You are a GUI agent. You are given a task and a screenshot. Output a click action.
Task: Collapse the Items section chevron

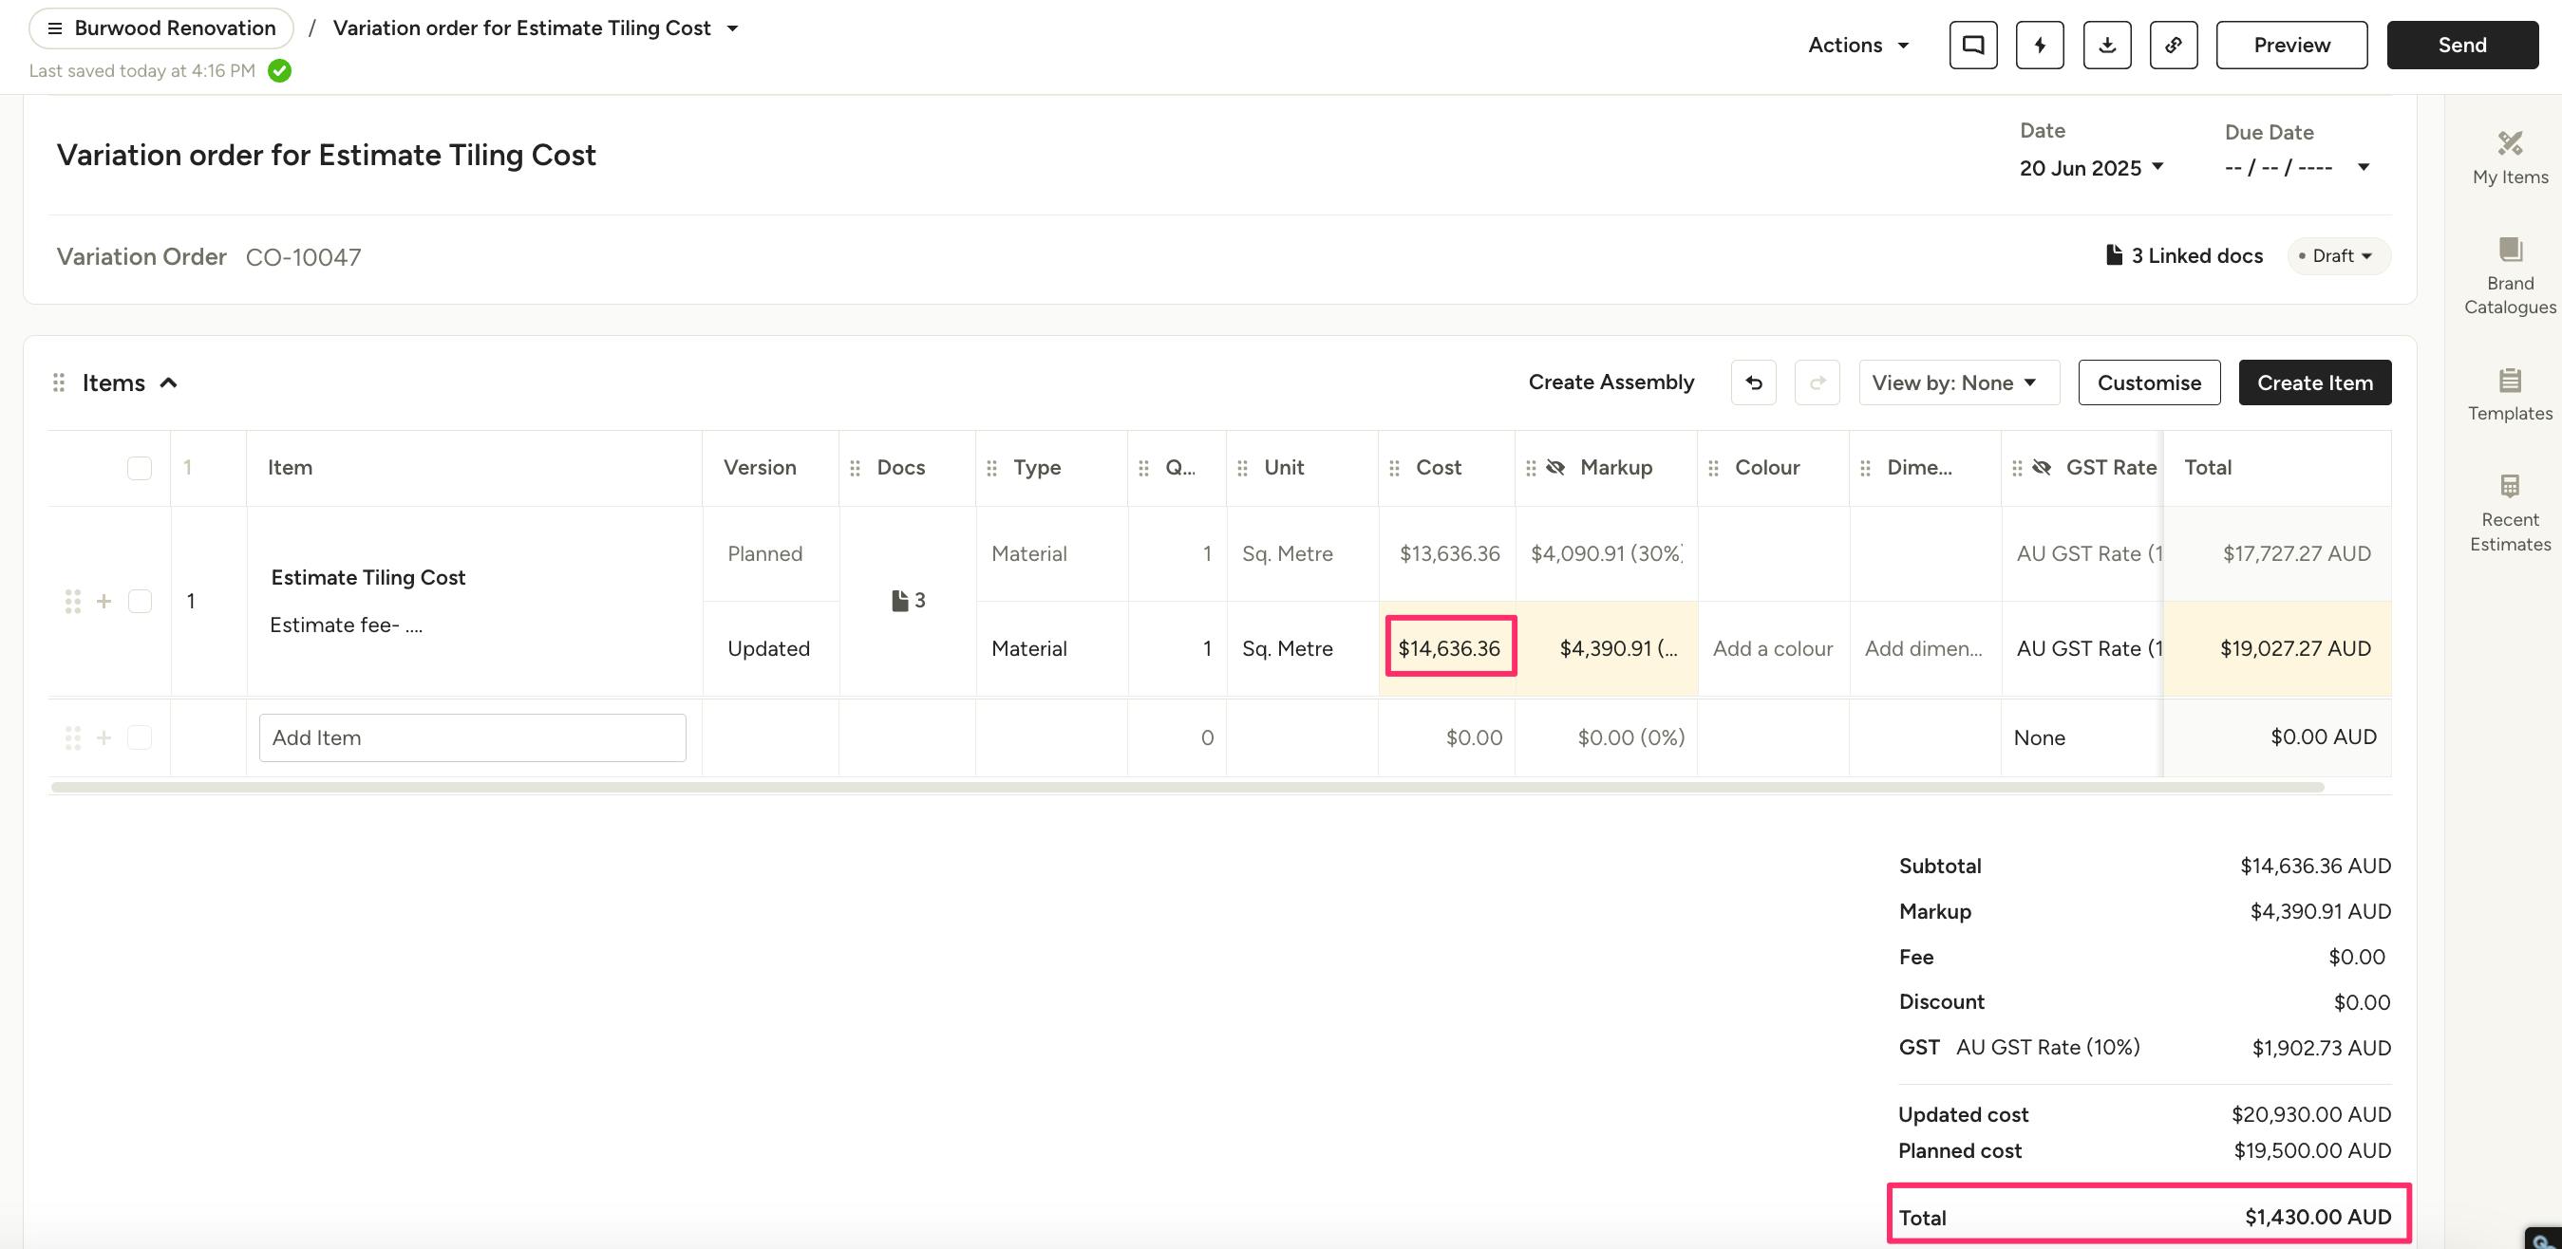pyautogui.click(x=168, y=382)
